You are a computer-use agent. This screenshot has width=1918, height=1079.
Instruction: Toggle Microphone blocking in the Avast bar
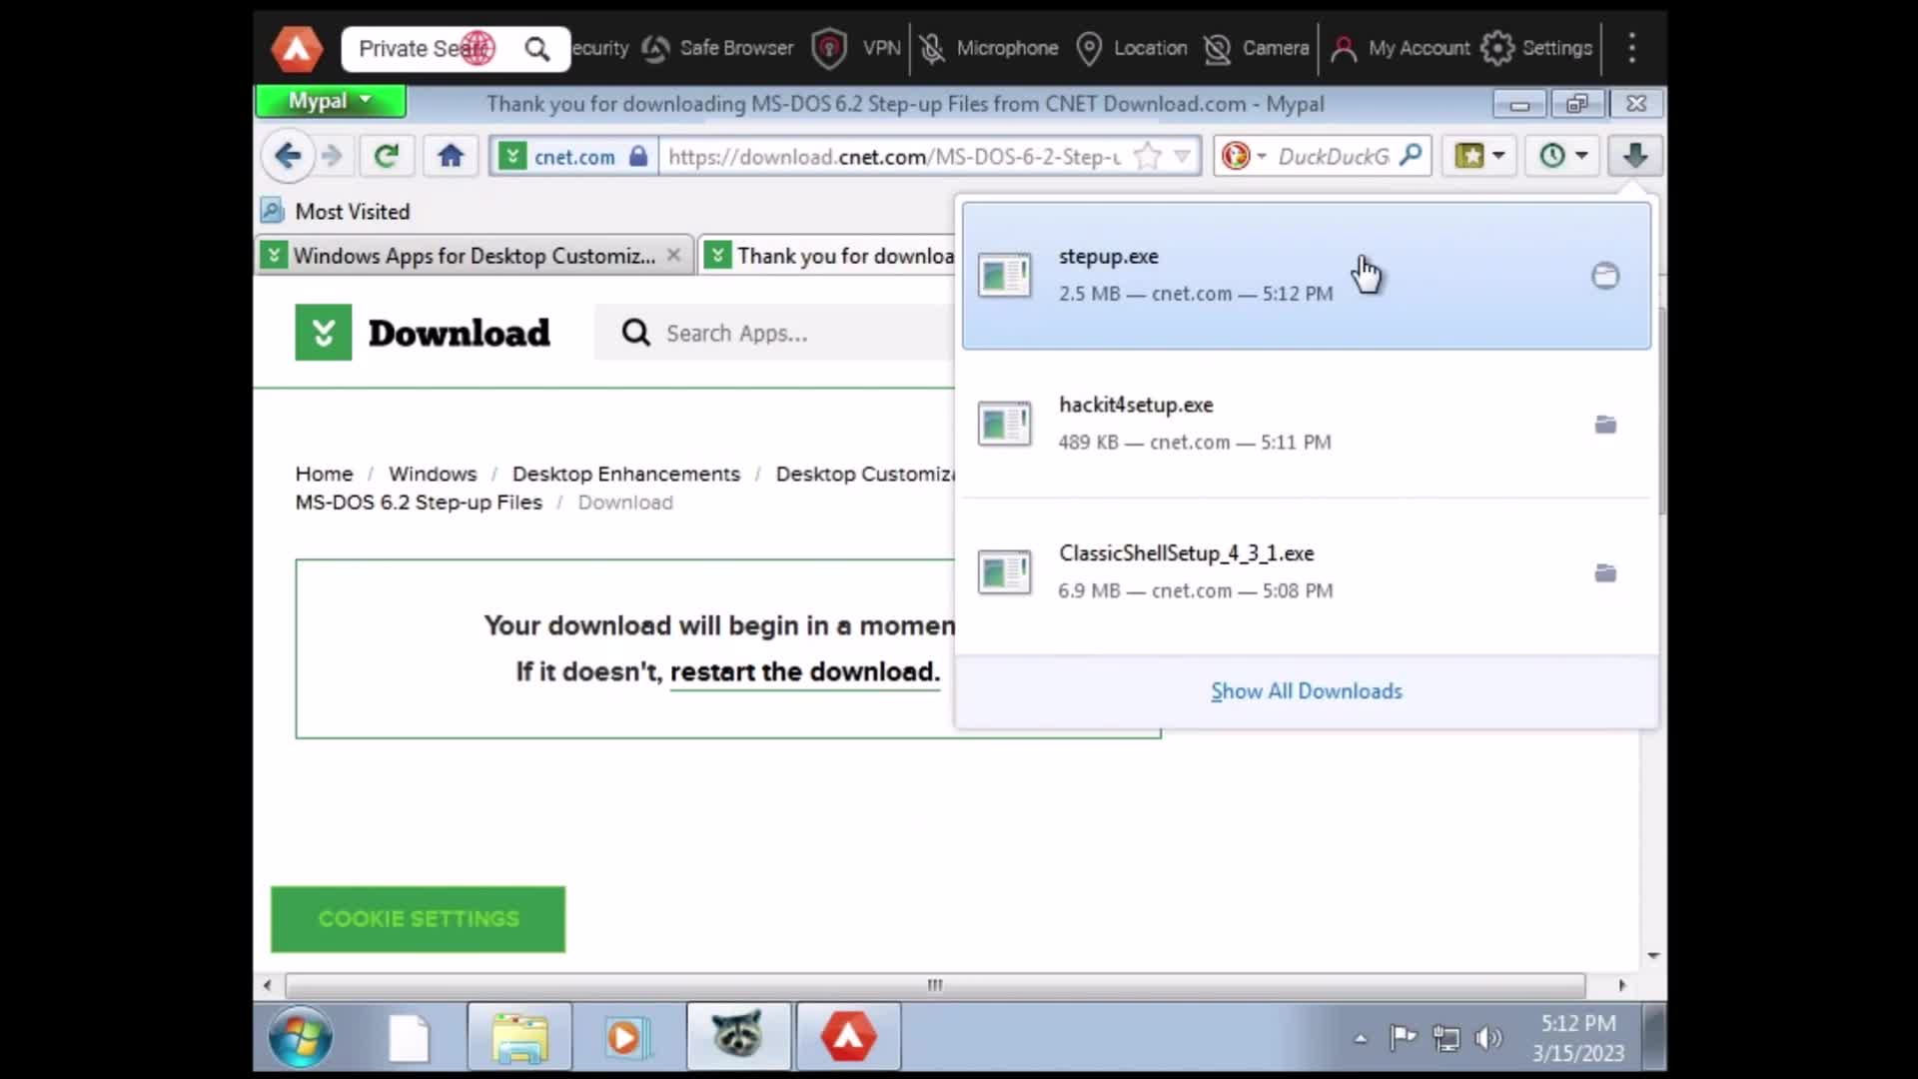tap(988, 48)
